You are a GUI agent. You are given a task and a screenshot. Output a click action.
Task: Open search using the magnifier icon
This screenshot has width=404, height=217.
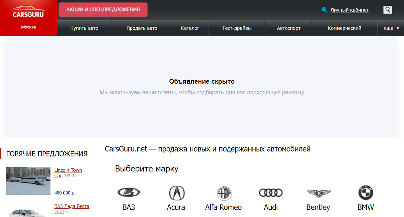(x=387, y=10)
